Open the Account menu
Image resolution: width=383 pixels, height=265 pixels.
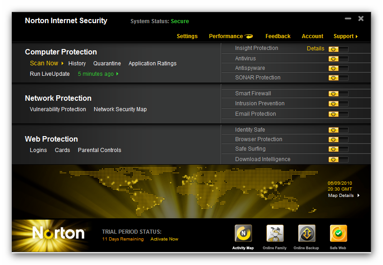(312, 36)
